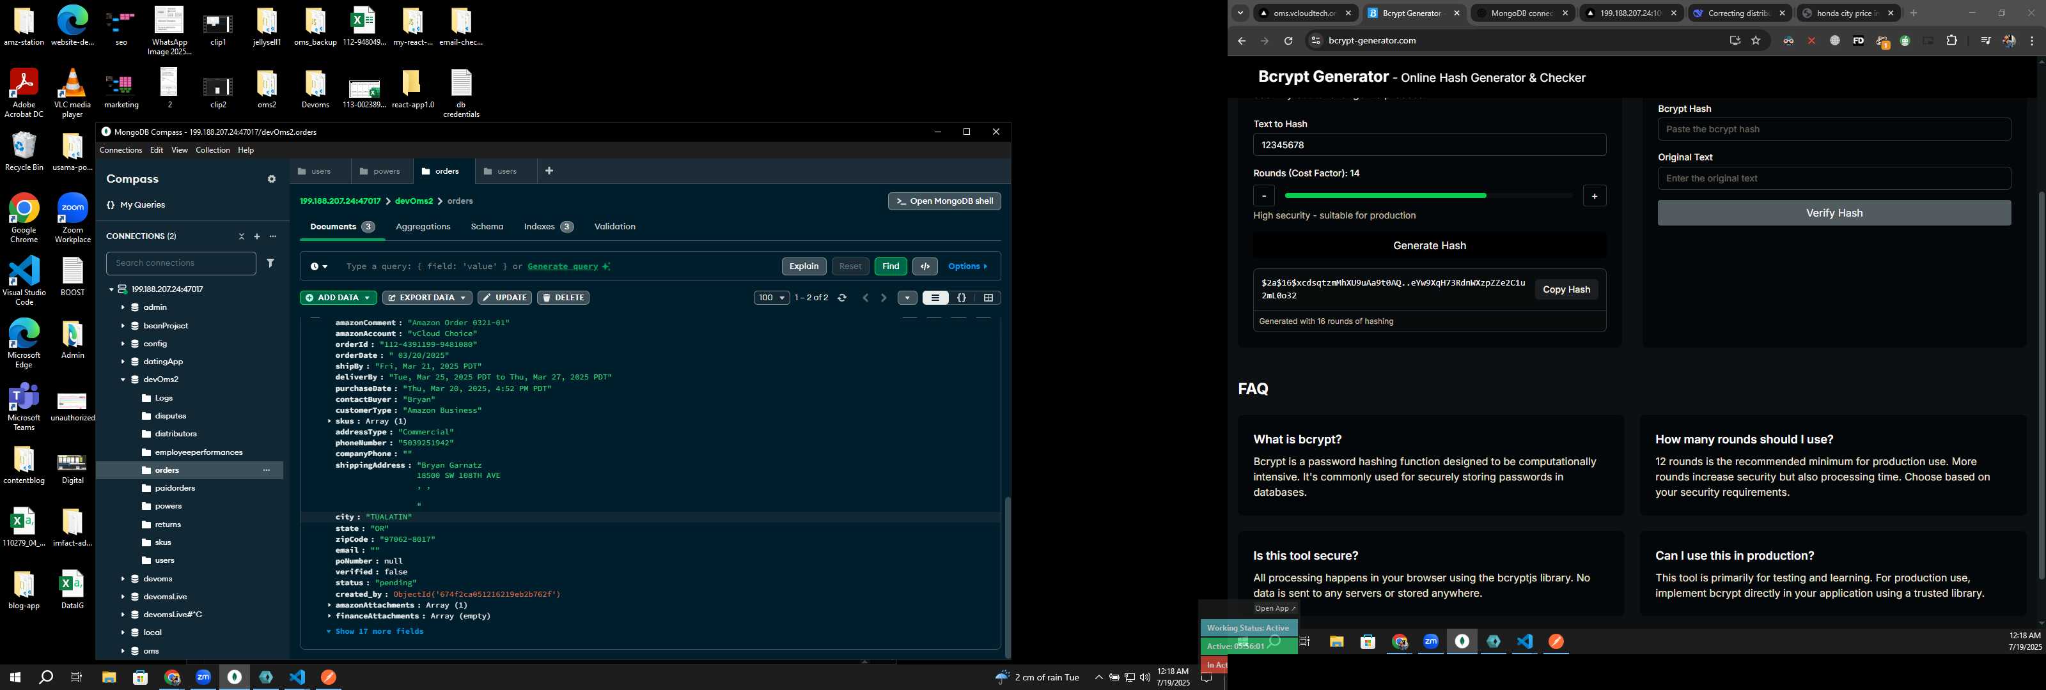The height and width of the screenshot is (690, 2046).
Task: Click the filter connections funnel icon
Action: (x=271, y=263)
